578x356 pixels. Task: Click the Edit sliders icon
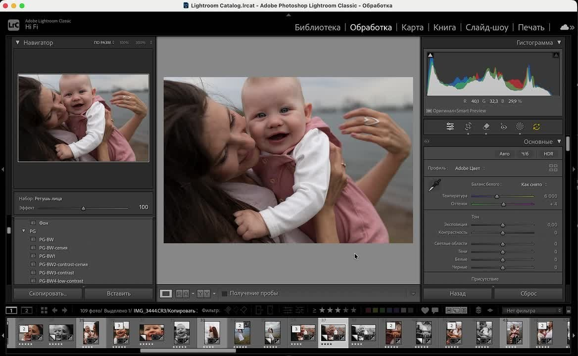tap(450, 127)
